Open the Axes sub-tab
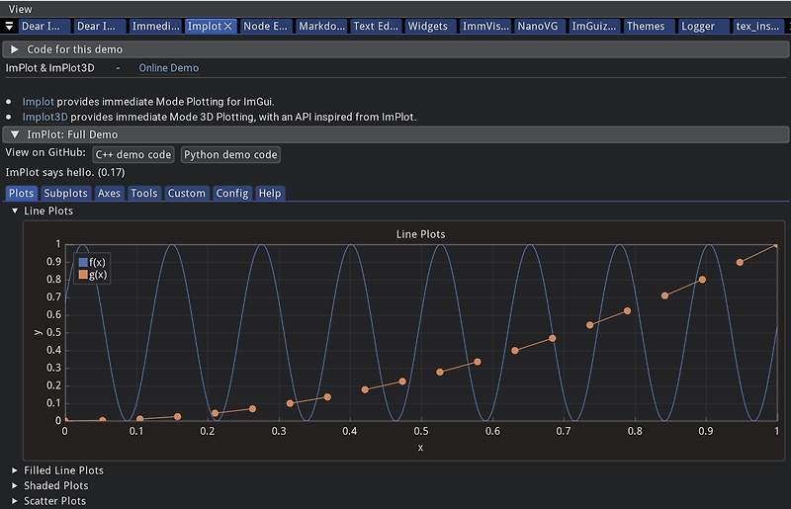This screenshot has height=509, width=791. click(109, 193)
